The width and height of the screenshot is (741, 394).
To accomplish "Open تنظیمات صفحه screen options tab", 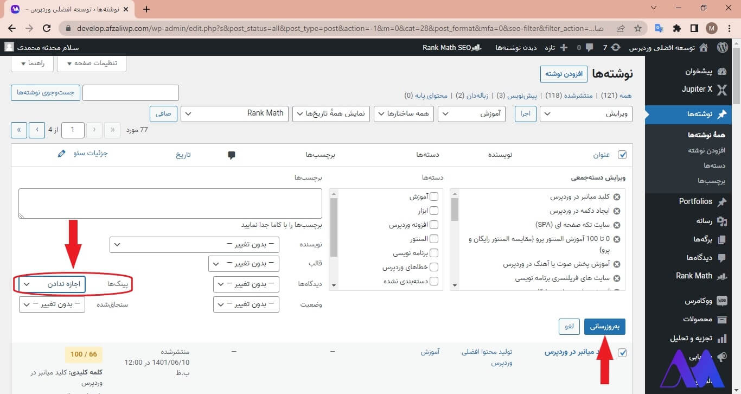I will pos(92,63).
